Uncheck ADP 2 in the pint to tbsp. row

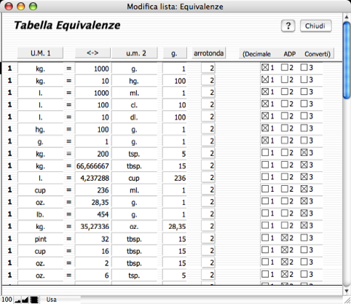point(285,238)
